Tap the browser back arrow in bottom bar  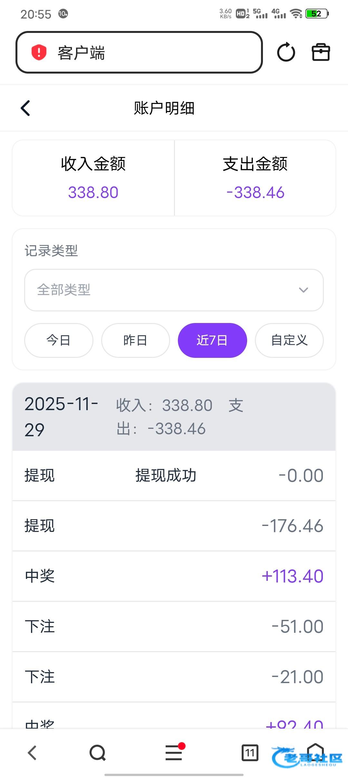32,753
